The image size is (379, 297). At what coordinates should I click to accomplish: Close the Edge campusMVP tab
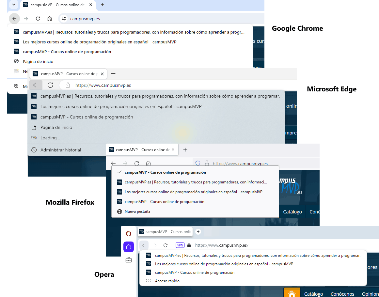tap(103, 74)
